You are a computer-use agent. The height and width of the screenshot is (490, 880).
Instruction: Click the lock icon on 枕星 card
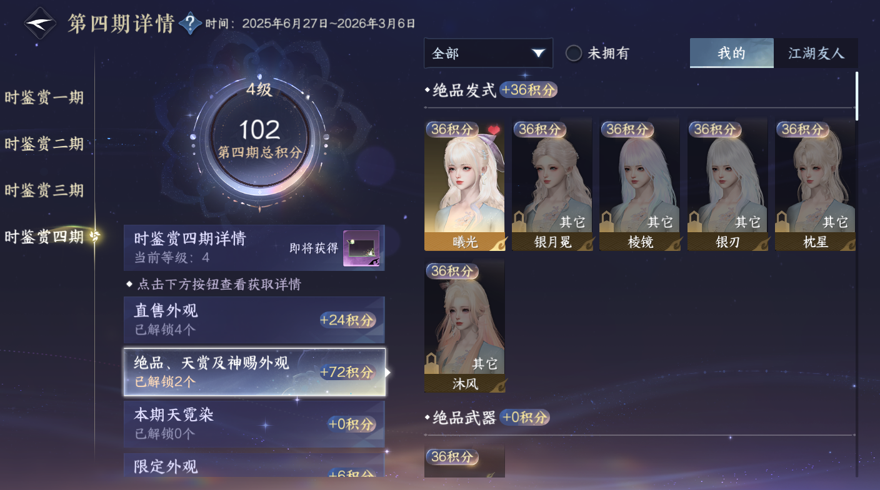point(782,221)
